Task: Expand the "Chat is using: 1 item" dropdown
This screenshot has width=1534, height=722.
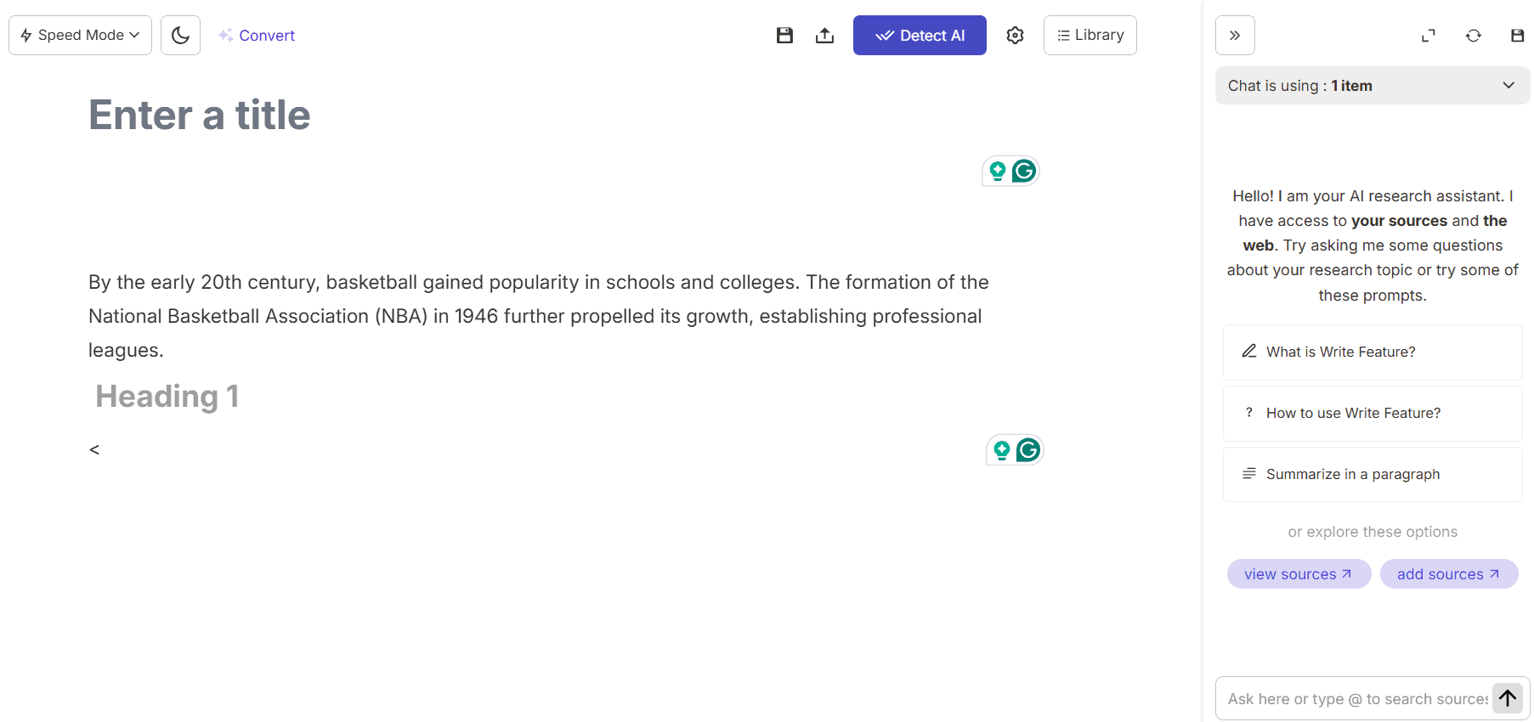Action: click(1372, 86)
